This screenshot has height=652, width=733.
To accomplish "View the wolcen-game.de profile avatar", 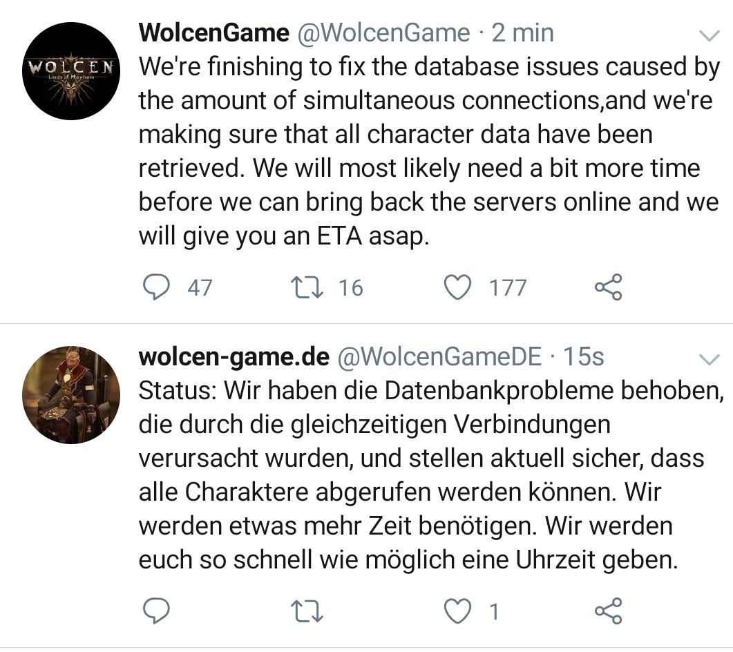I will 71,395.
